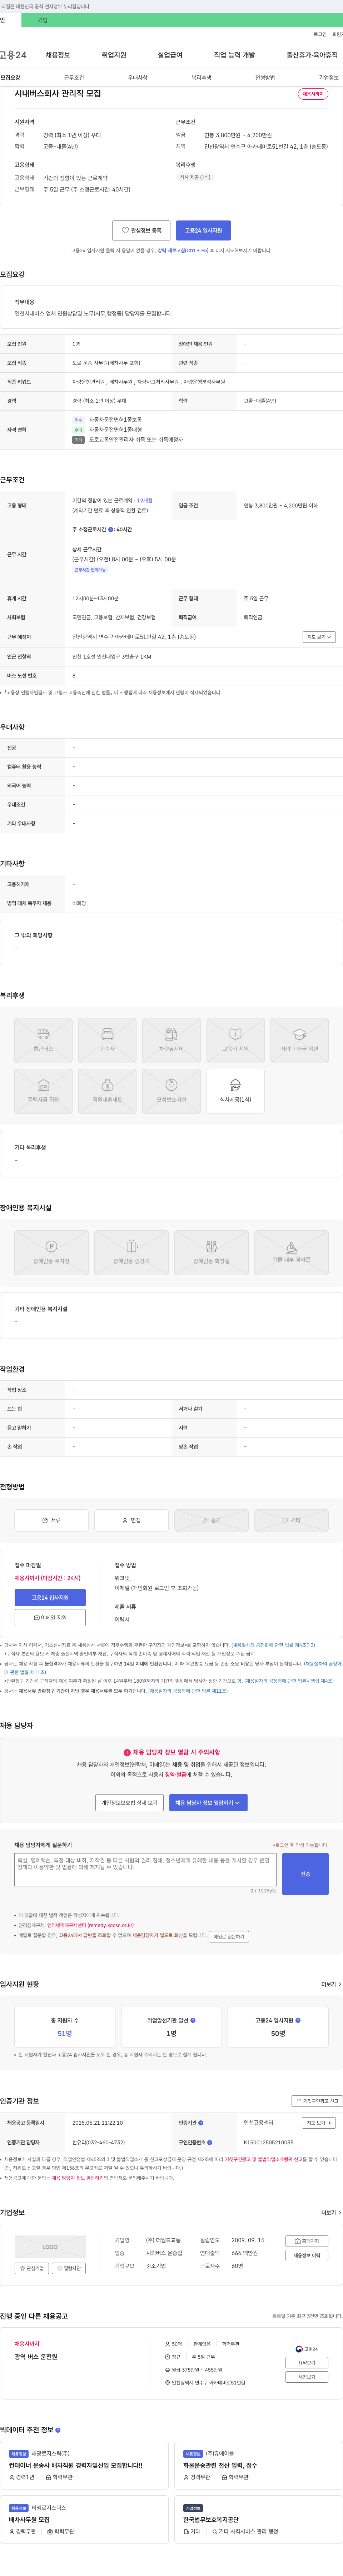Click the 근무시간 협의가능 badge

(x=90, y=570)
